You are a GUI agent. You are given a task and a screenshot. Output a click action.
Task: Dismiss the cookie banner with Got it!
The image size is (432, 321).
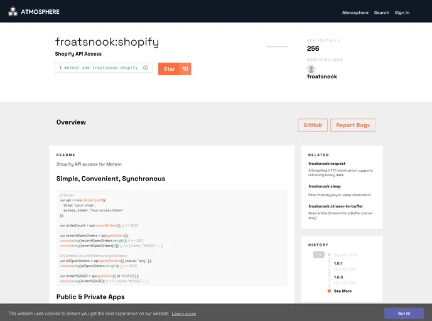[404, 313]
